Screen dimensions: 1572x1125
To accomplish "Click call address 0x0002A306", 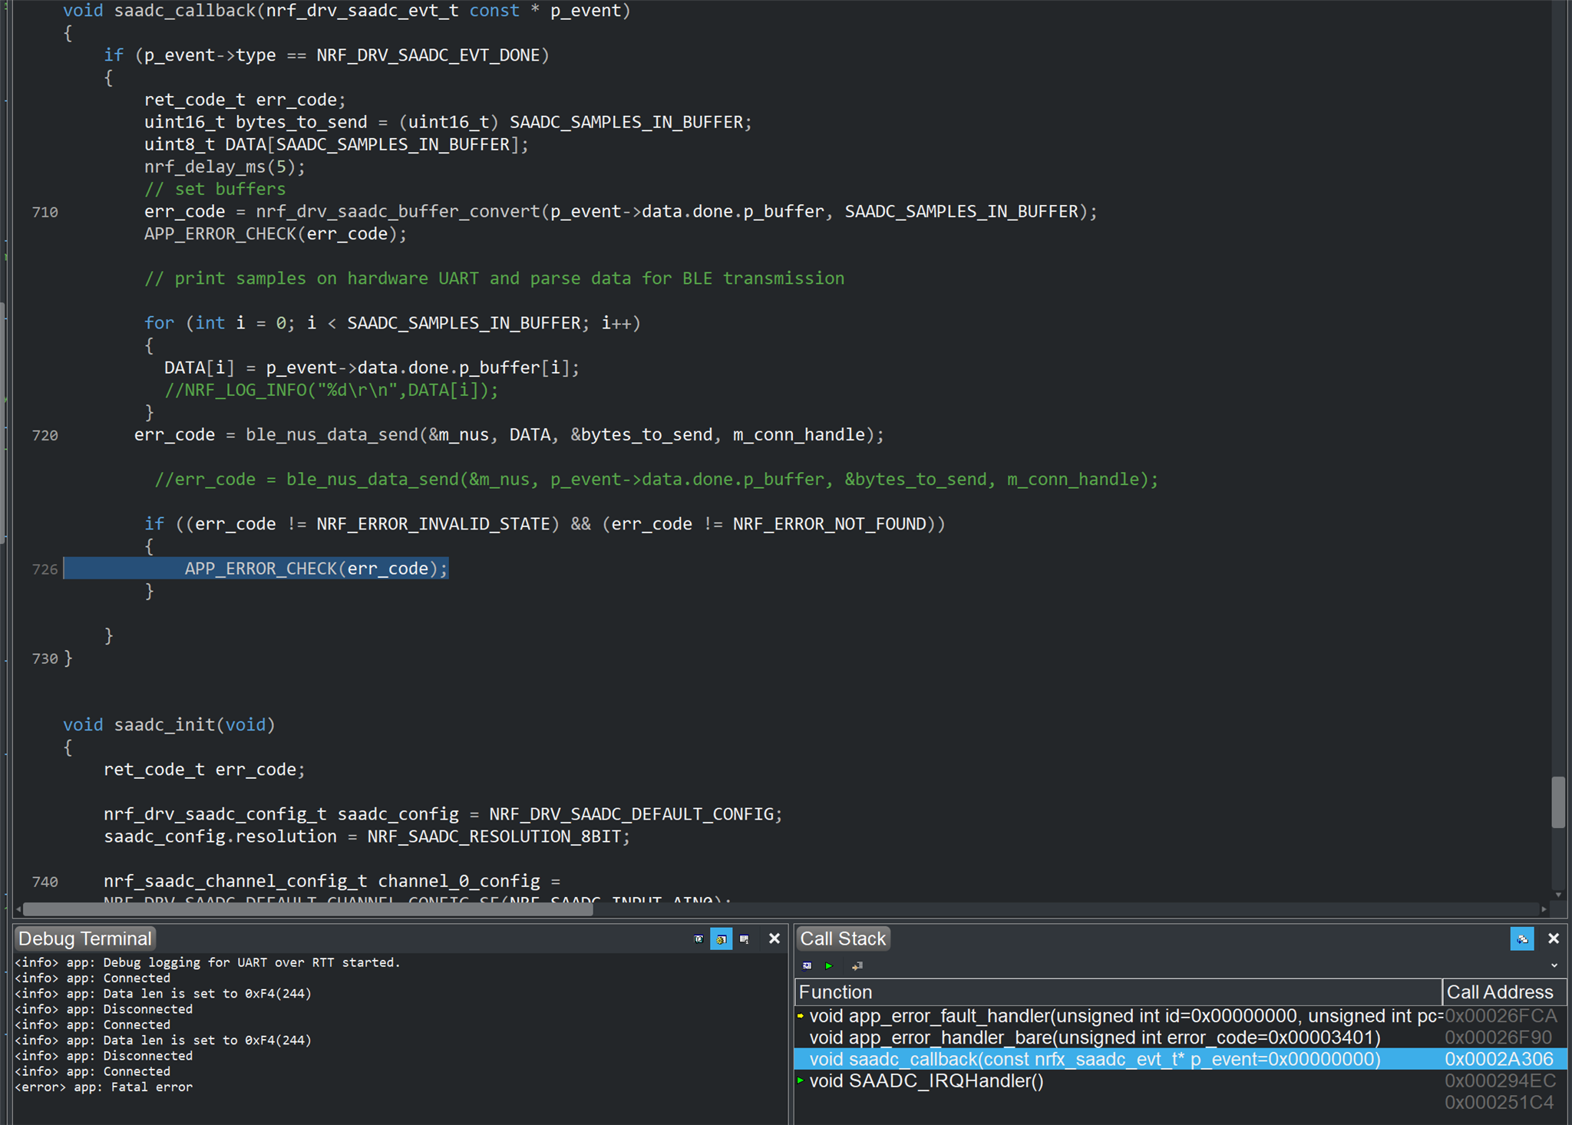I will click(1499, 1059).
